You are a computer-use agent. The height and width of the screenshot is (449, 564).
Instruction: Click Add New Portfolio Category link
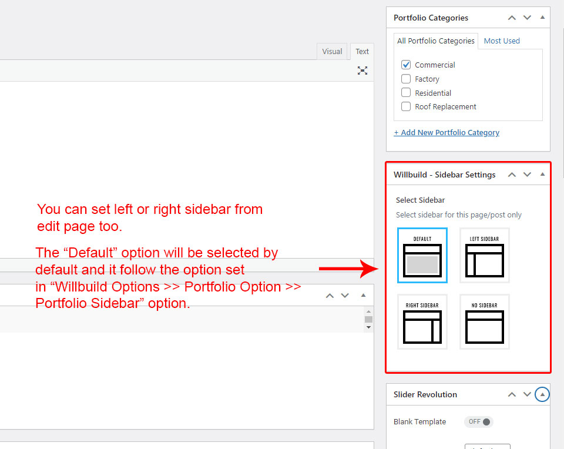click(x=446, y=132)
